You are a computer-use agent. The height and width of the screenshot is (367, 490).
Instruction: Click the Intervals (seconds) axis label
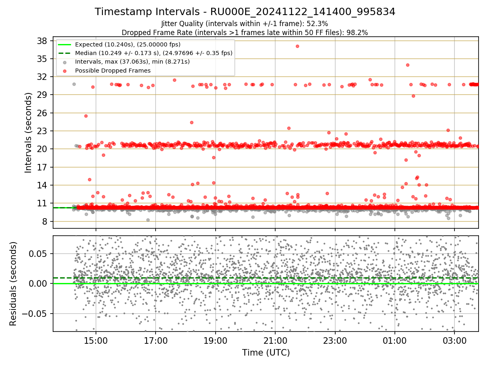(28, 133)
